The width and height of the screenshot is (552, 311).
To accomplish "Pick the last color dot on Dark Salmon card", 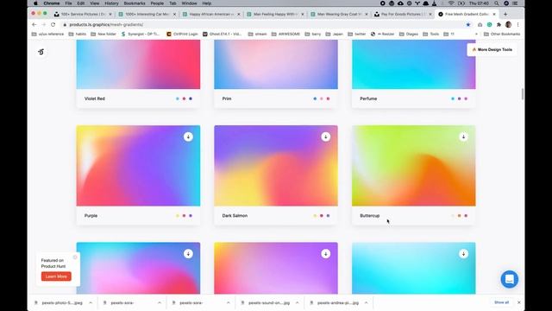I will click(x=328, y=215).
